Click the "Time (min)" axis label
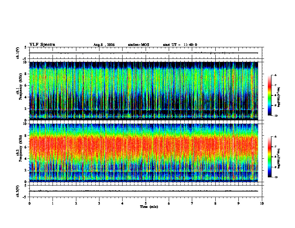295x228 pixels. 149,207
